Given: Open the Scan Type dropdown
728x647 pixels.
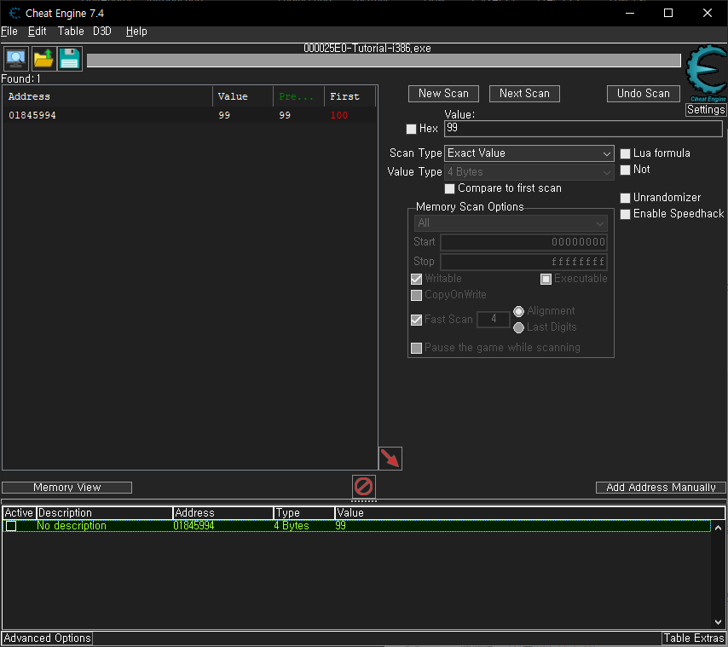Looking at the screenshot, I should coord(529,153).
